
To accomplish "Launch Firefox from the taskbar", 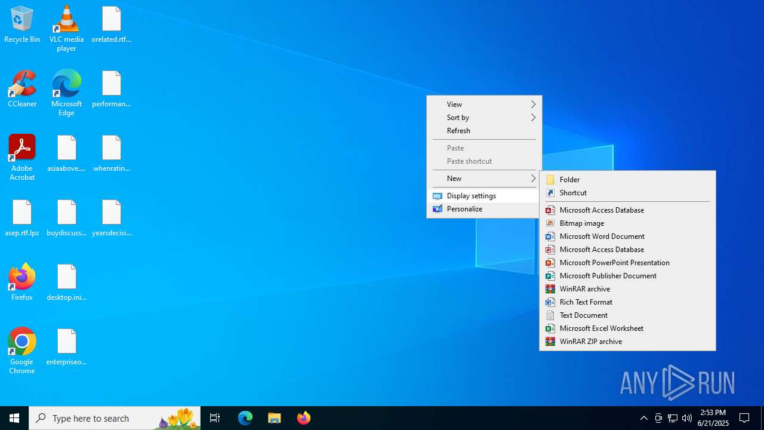I will coord(304,418).
